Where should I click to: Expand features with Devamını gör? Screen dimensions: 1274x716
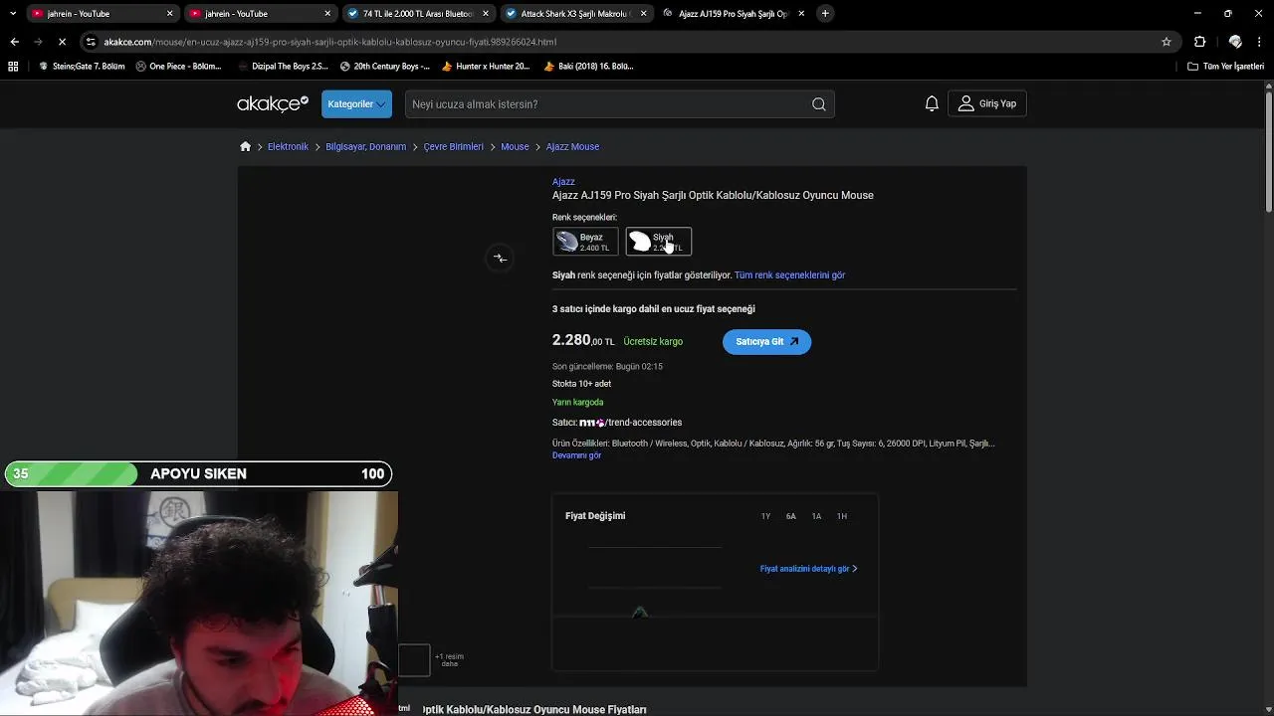click(x=576, y=455)
